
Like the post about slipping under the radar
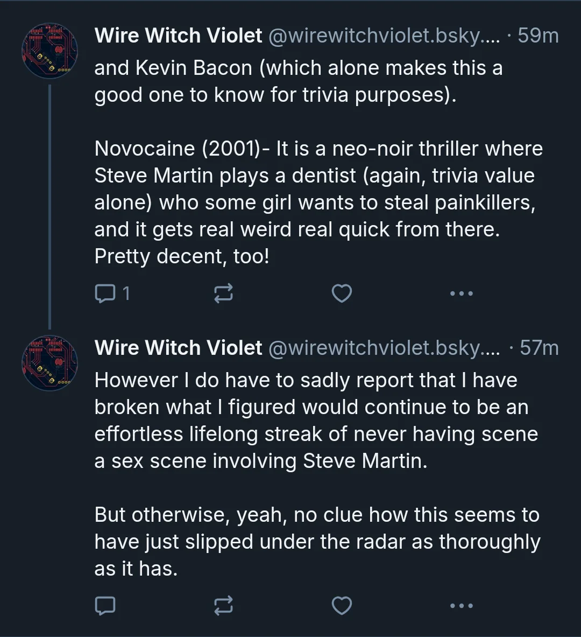pos(342,606)
